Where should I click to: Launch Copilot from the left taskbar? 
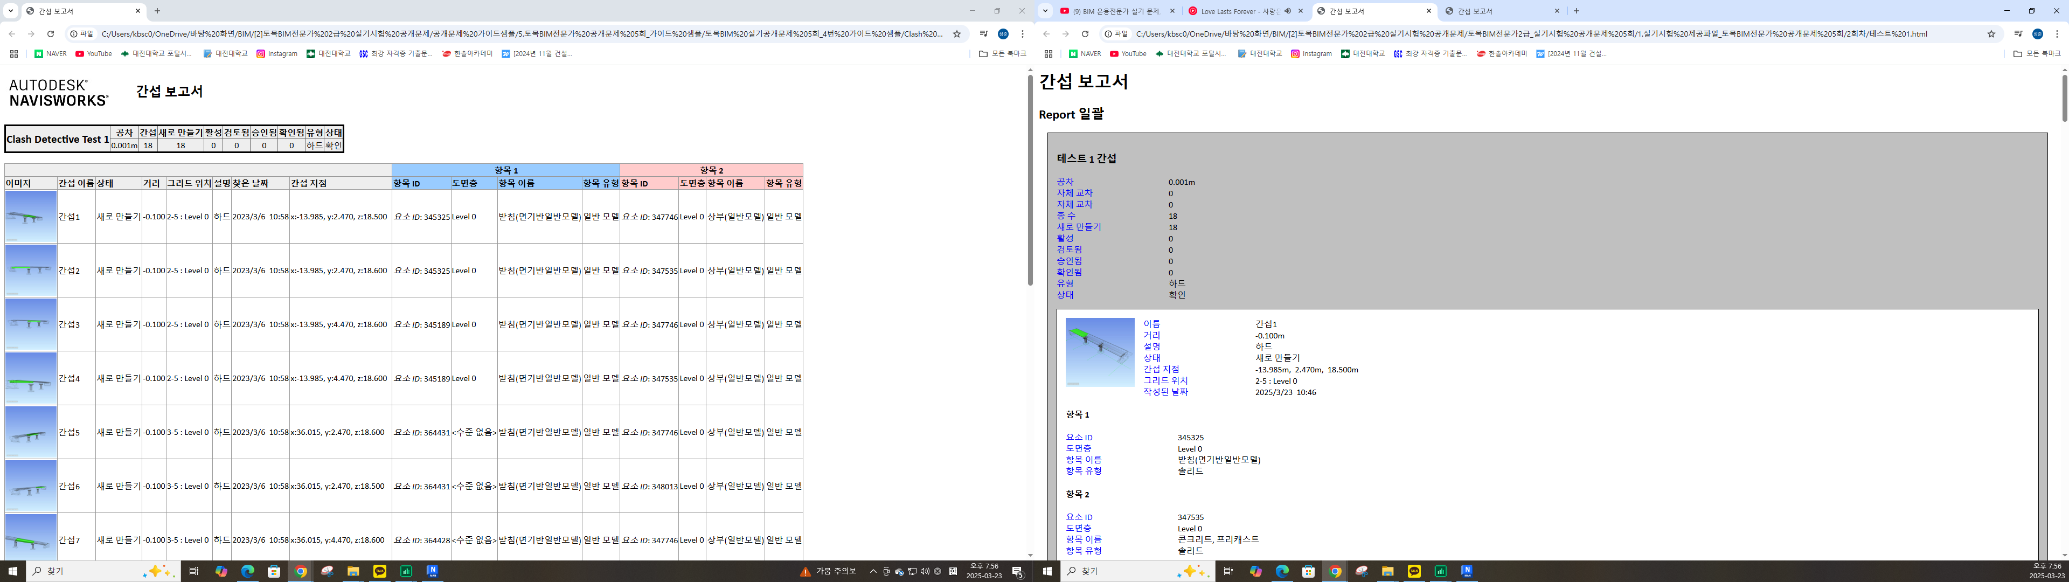point(221,572)
